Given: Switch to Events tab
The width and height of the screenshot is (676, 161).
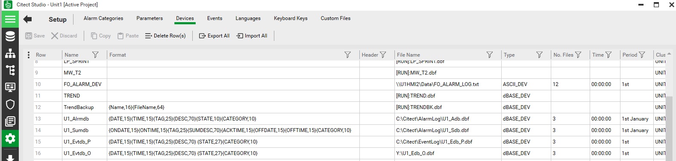Looking at the screenshot, I should pos(215,18).
